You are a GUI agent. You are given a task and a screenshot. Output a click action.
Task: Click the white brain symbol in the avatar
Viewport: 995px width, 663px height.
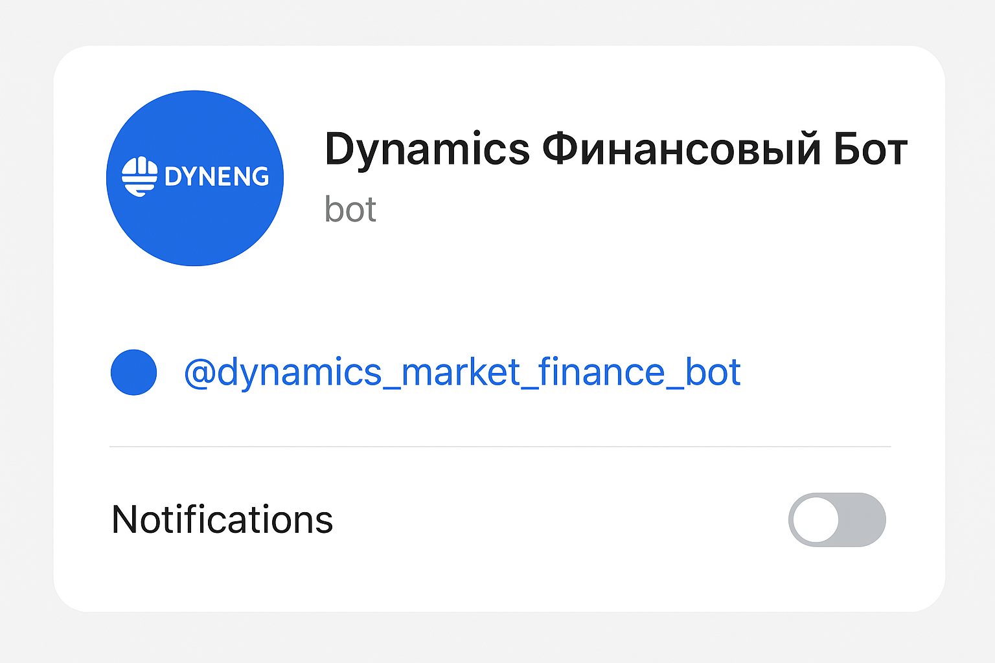pyautogui.click(x=140, y=175)
